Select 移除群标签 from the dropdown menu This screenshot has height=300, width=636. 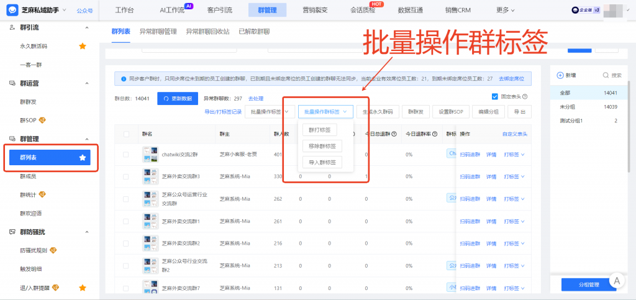coord(322,147)
